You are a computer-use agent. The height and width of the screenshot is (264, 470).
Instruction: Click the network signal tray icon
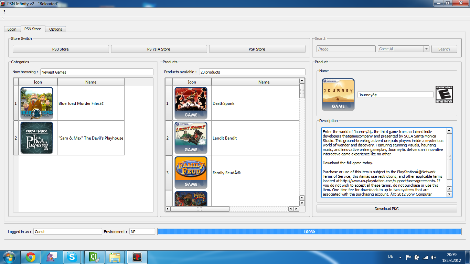425,257
